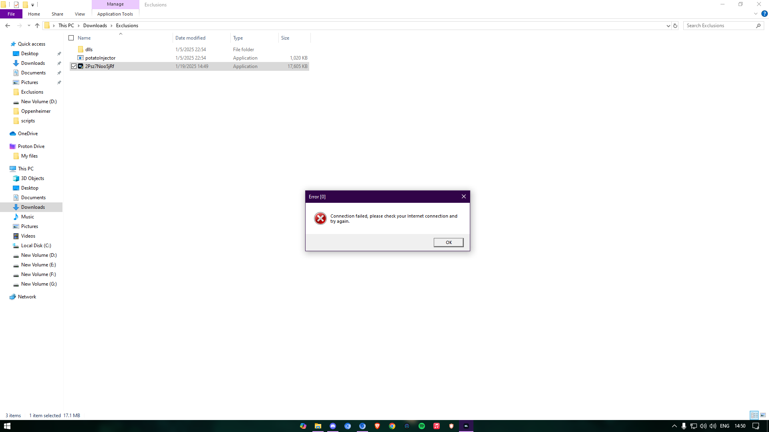Open Local Disk (C:) drive
This screenshot has width=769, height=432.
point(36,246)
